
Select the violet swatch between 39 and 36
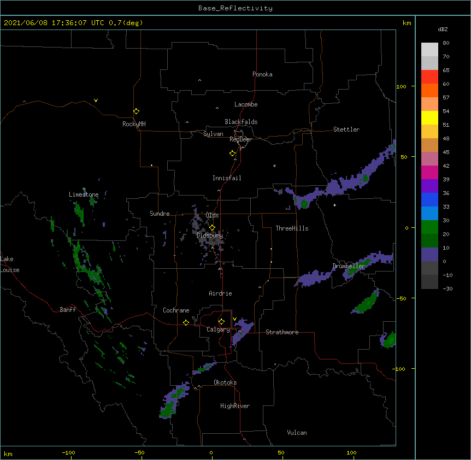[x=429, y=186]
